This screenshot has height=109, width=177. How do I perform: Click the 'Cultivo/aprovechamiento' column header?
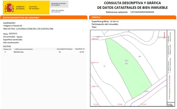pos(24,49)
